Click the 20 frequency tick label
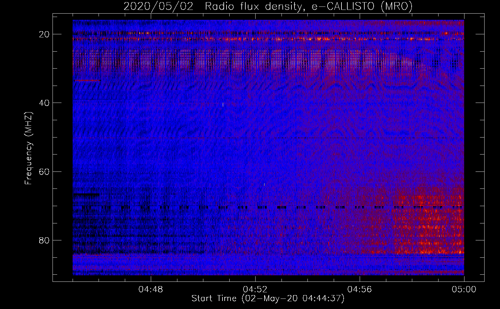 [x=44, y=34]
